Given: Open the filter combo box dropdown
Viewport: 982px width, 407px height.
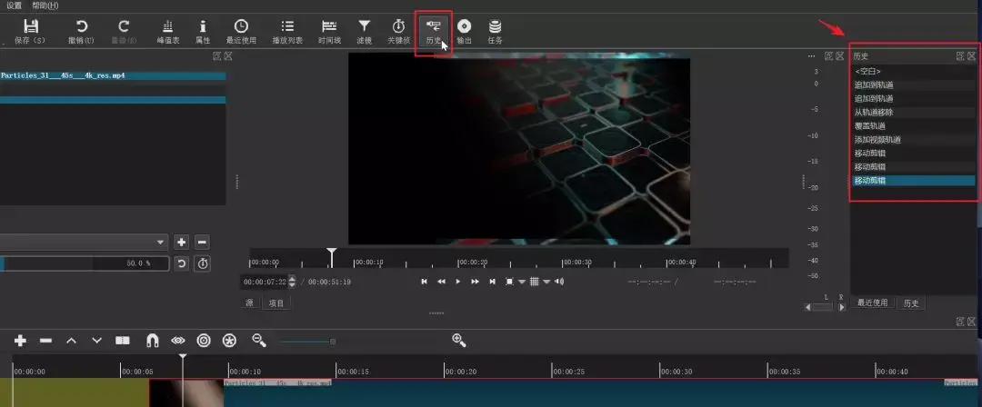Looking at the screenshot, I should click(84, 242).
